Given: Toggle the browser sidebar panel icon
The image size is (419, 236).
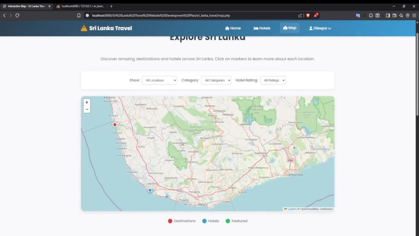Looking at the screenshot, I should tap(388, 16).
